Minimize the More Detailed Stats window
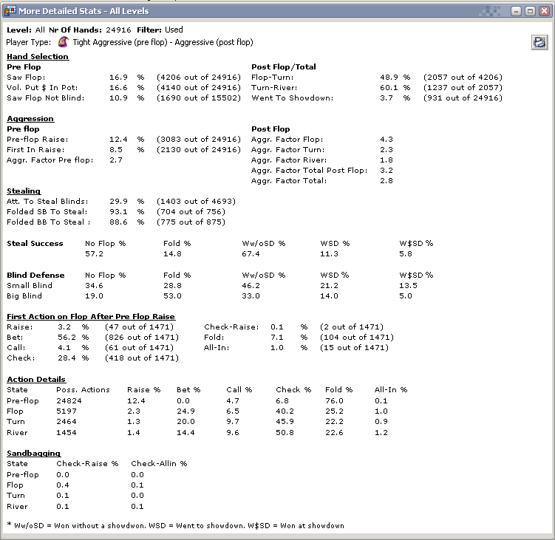 514,11
